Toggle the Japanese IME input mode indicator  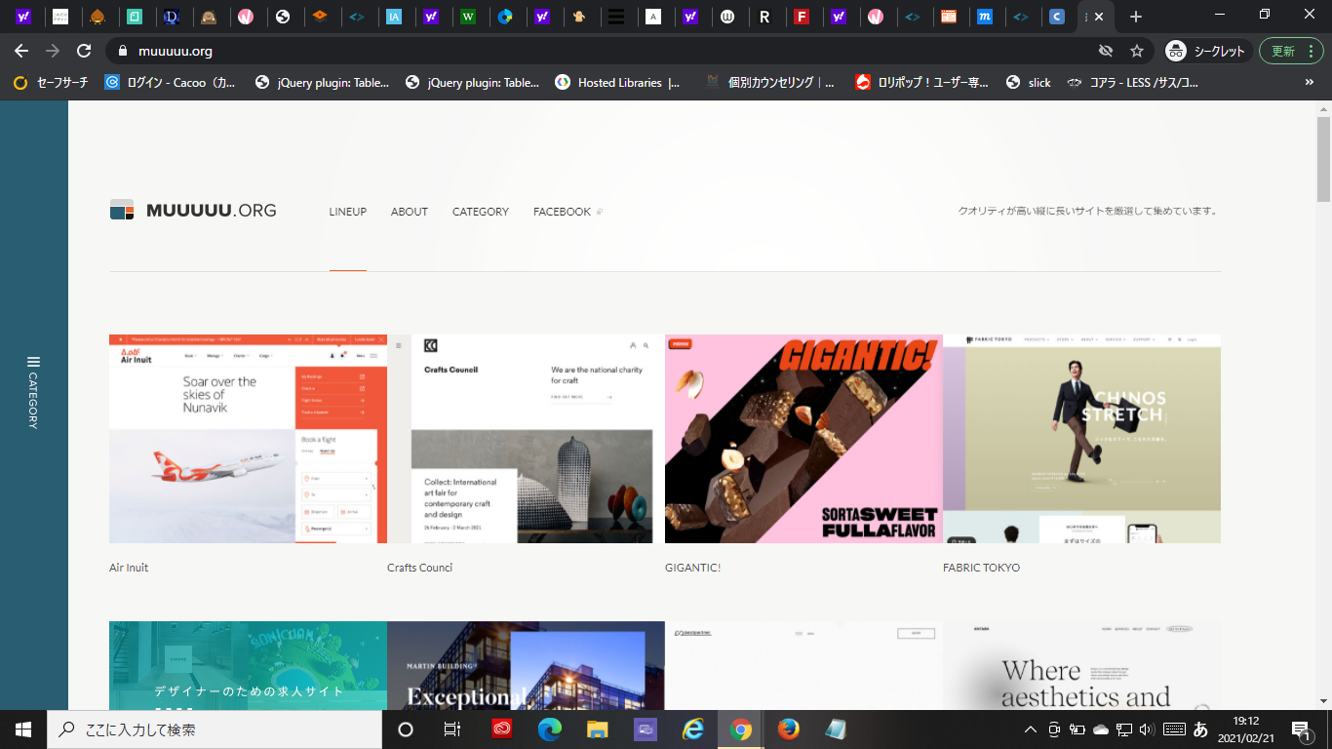coord(1201,729)
